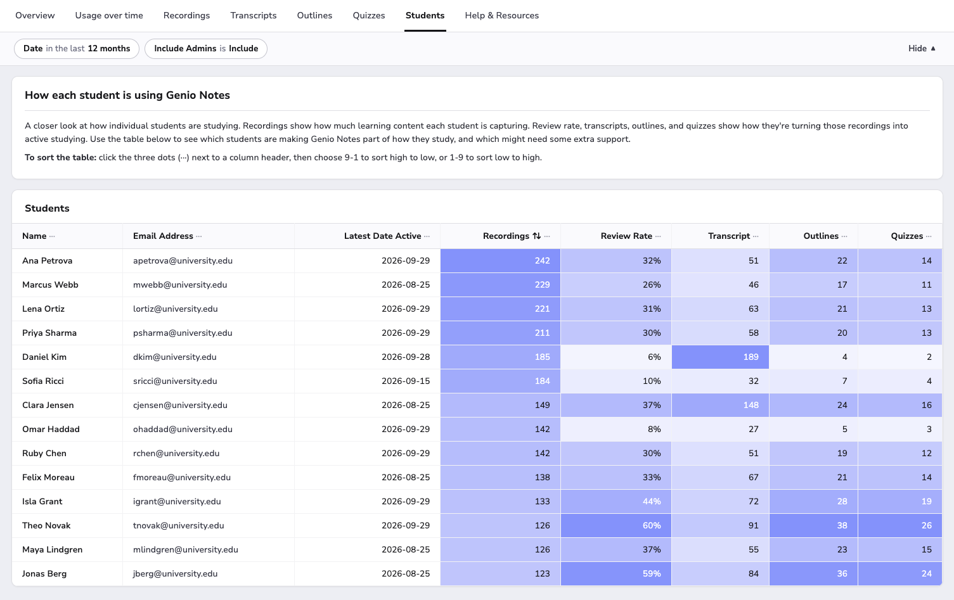Click Theo Novak's review rate 60%
Screen dimensions: 954x600
pos(652,525)
